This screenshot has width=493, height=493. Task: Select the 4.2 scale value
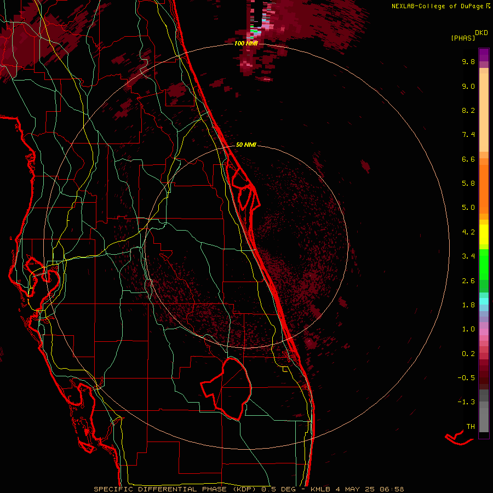[x=468, y=232]
